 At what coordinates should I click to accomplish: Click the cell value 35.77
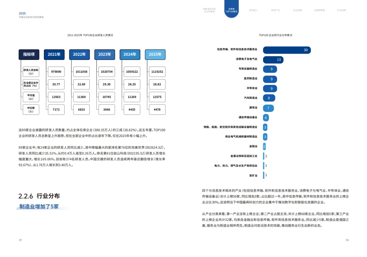click(56, 84)
